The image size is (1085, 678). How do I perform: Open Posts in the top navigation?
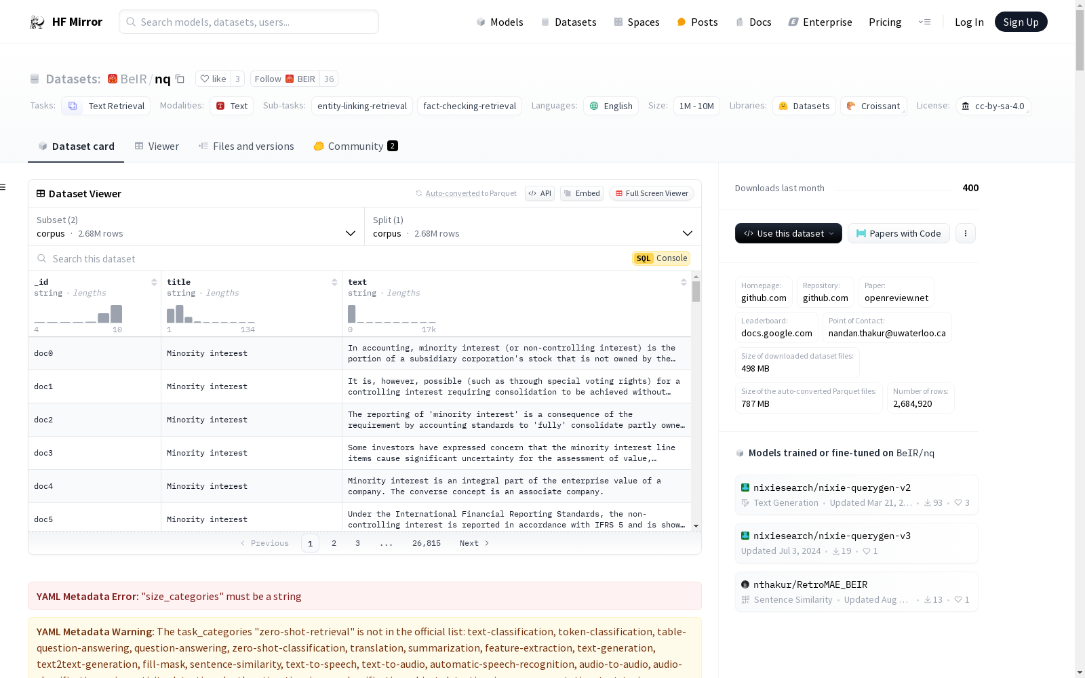pyautogui.click(x=697, y=22)
